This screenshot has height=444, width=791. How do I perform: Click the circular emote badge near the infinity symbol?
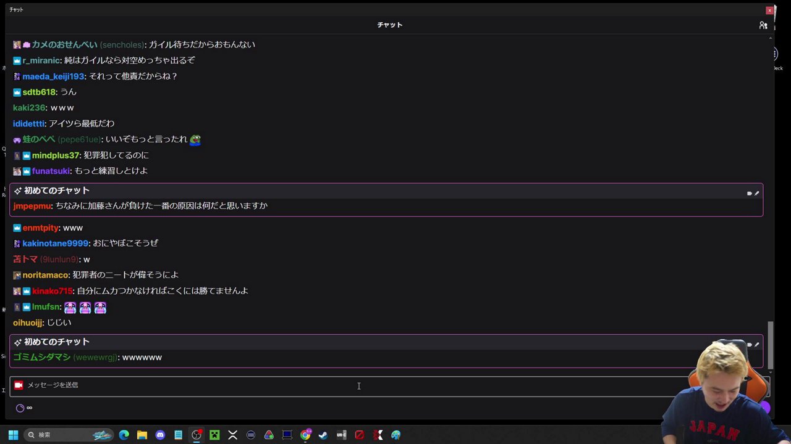(x=20, y=408)
